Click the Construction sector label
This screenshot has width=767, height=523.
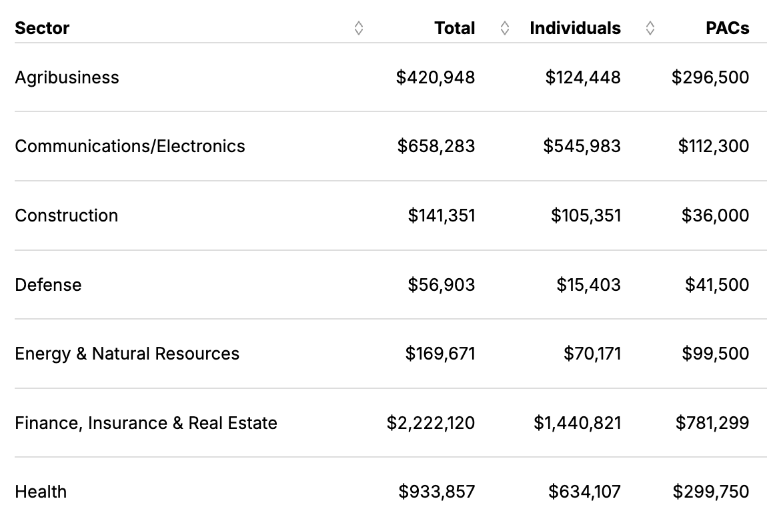point(67,215)
